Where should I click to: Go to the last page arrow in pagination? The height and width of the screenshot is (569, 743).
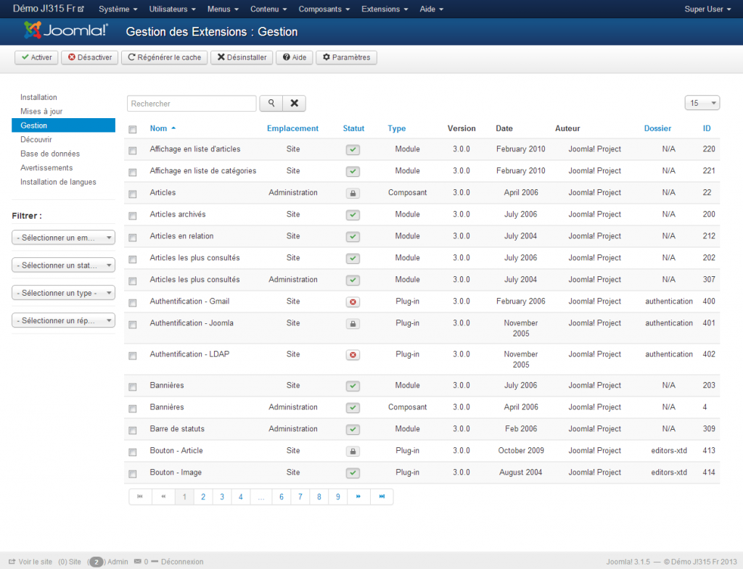(x=382, y=497)
